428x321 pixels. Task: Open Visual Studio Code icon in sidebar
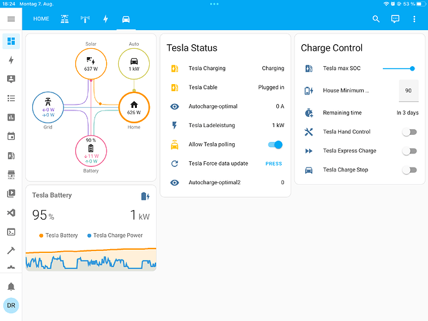coord(11,213)
